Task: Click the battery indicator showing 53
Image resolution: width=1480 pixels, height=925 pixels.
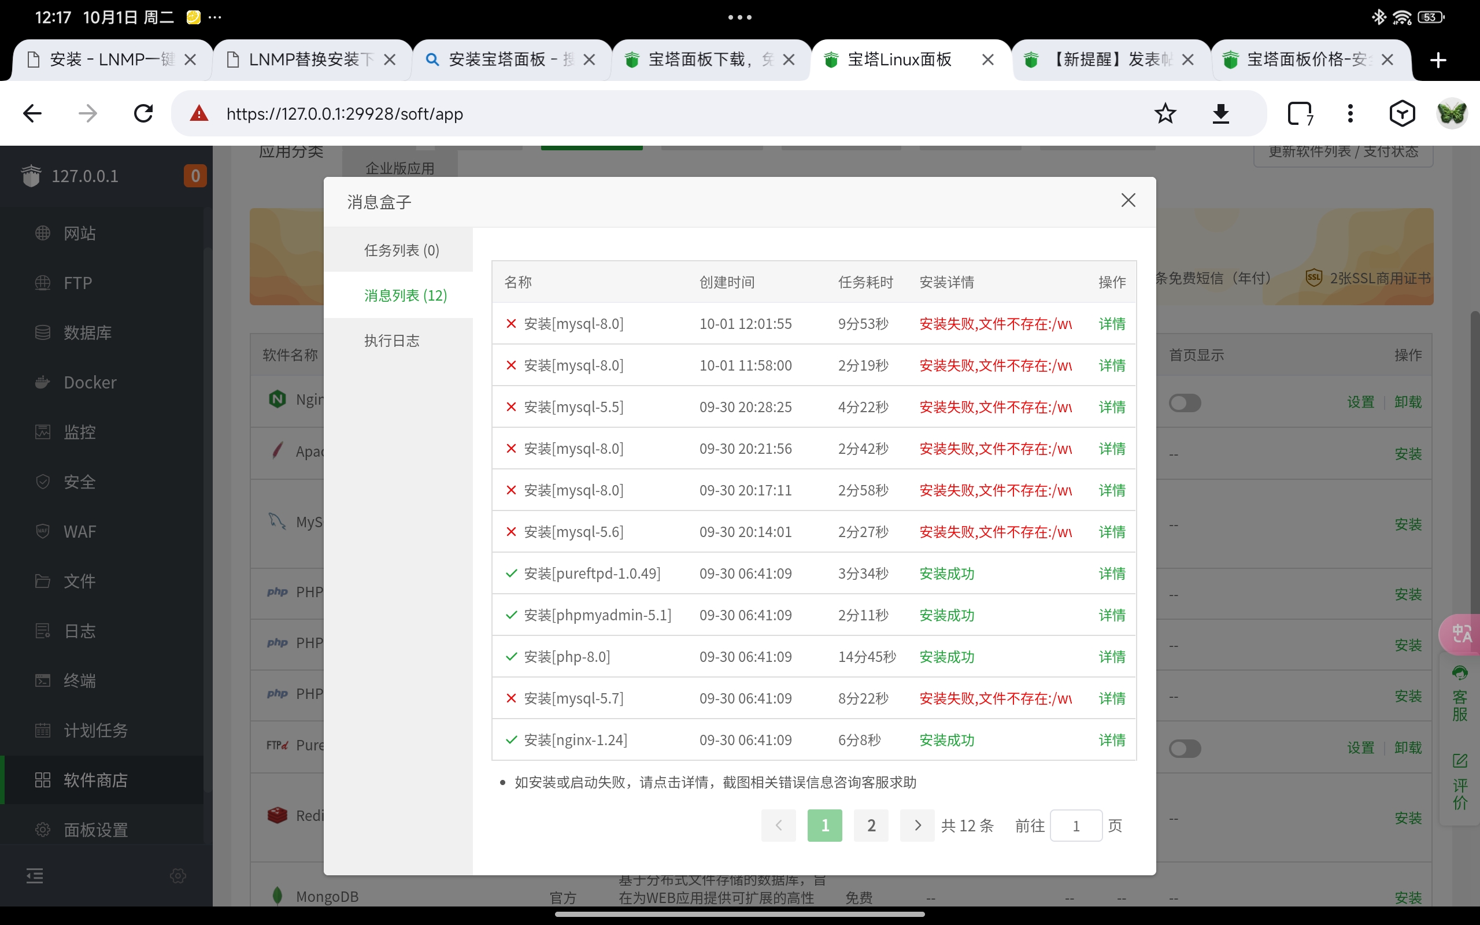Action: pyautogui.click(x=1431, y=17)
